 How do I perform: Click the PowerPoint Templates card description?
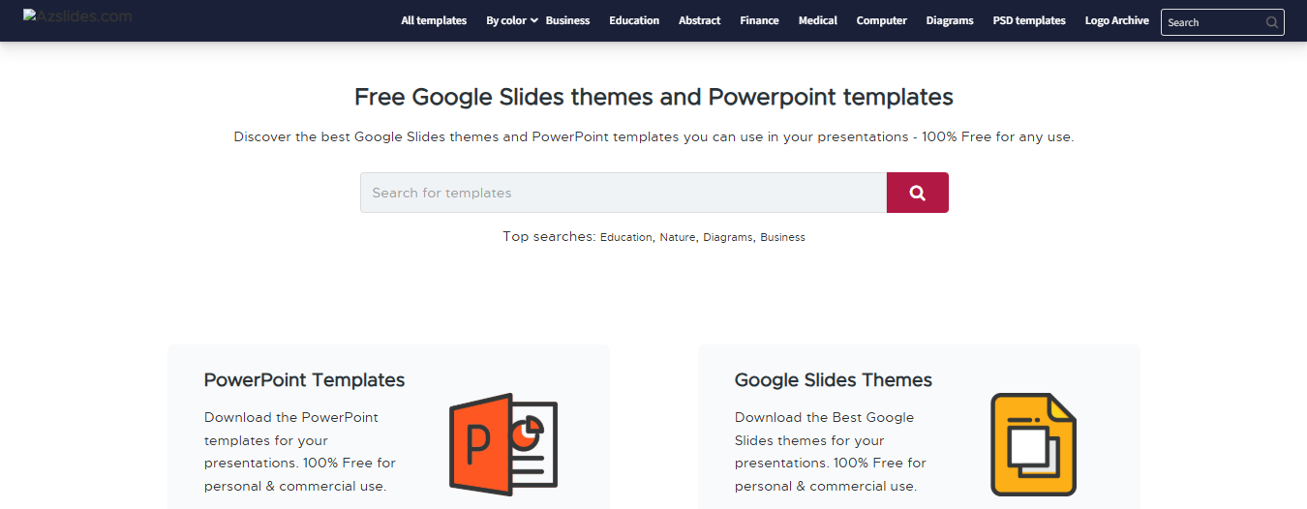[x=300, y=452]
